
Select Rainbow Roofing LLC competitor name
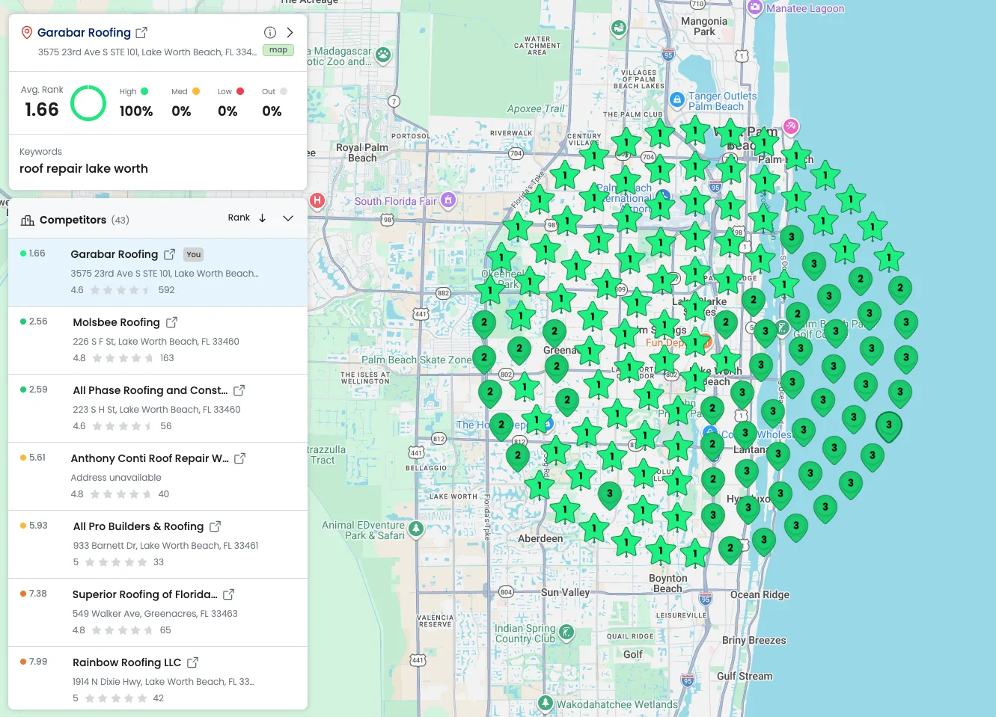click(126, 662)
